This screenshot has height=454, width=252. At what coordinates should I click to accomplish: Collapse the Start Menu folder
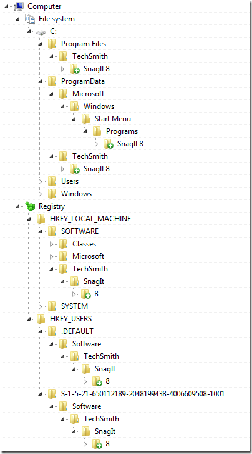click(x=74, y=119)
